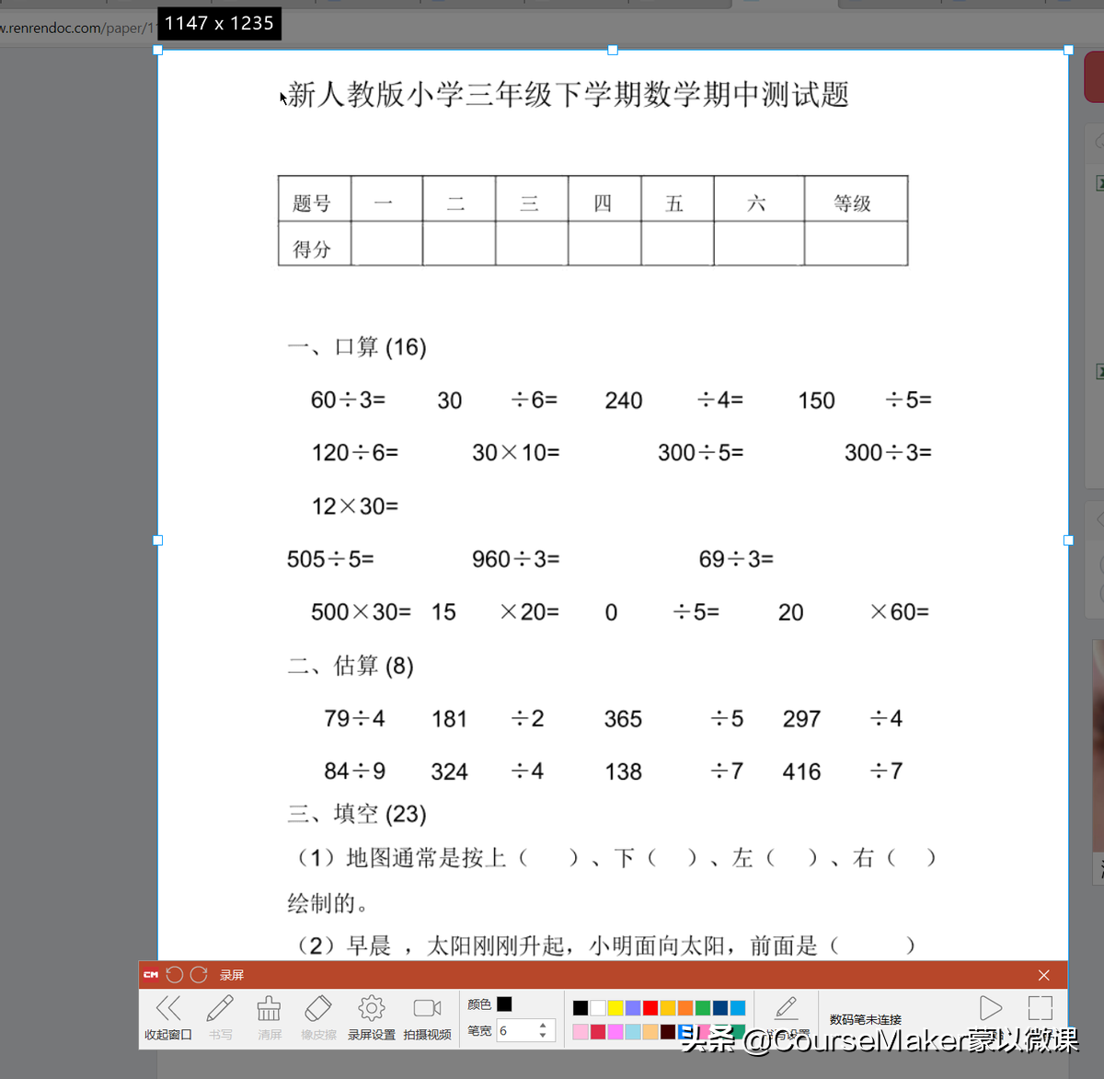This screenshot has height=1079, width=1104.
Task: Click the heading 二、估算 (8)
Action: [351, 666]
